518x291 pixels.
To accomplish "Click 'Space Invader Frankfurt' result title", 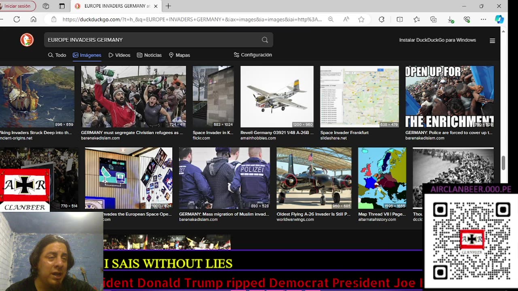I will 344,133.
